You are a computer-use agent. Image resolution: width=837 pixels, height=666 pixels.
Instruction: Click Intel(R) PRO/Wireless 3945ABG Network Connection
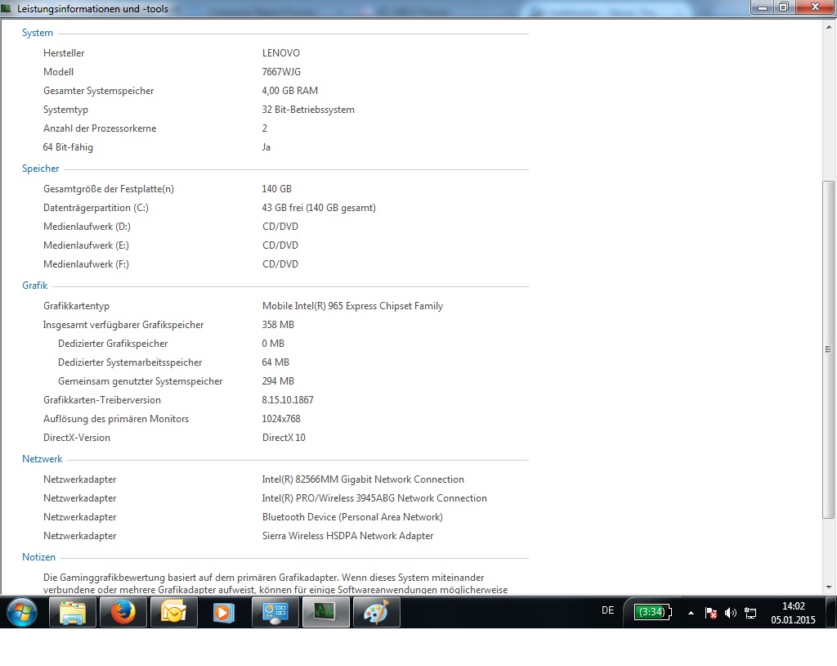point(374,498)
